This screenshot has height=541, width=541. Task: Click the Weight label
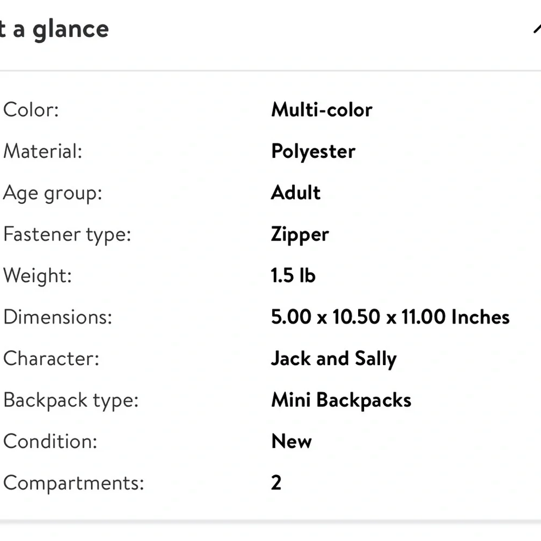tap(37, 275)
